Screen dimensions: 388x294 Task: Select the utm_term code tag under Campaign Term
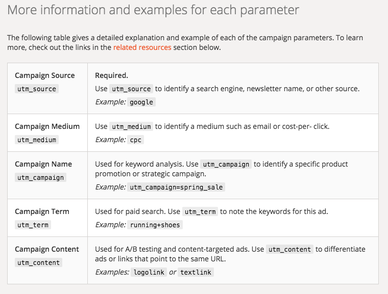[33, 225]
